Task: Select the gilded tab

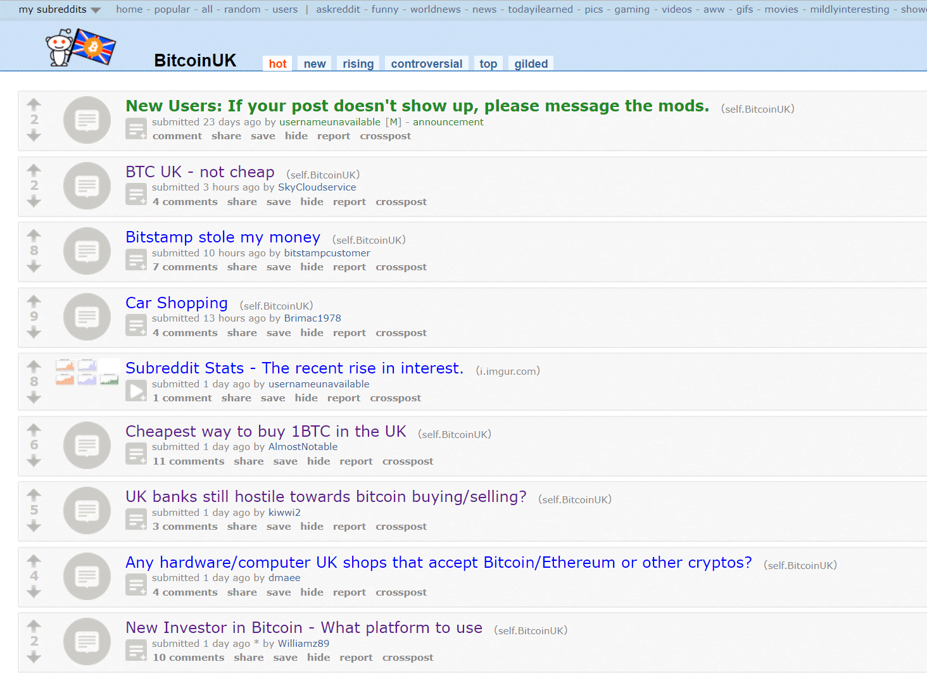Action: pos(531,64)
